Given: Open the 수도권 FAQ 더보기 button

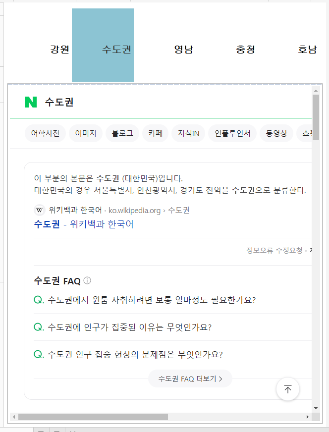Looking at the screenshot, I should [x=190, y=378].
